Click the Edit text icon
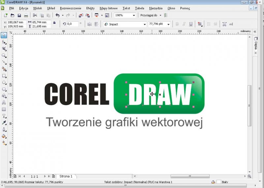This screenshot has height=188, width=264. [231, 24]
